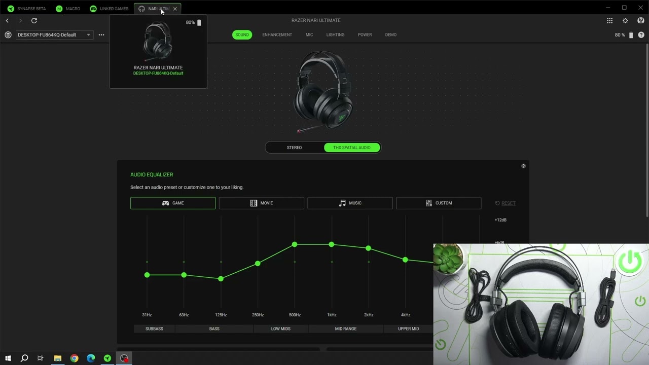Click the 2kHz equalizer slider handle

(368, 248)
